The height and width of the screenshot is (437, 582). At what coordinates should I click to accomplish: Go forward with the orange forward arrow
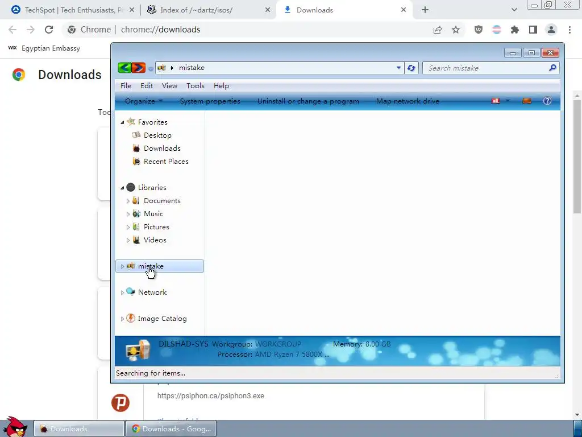click(x=139, y=68)
